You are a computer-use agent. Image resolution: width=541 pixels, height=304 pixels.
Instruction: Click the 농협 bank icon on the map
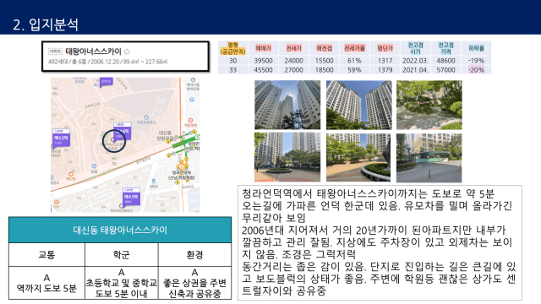94,166
